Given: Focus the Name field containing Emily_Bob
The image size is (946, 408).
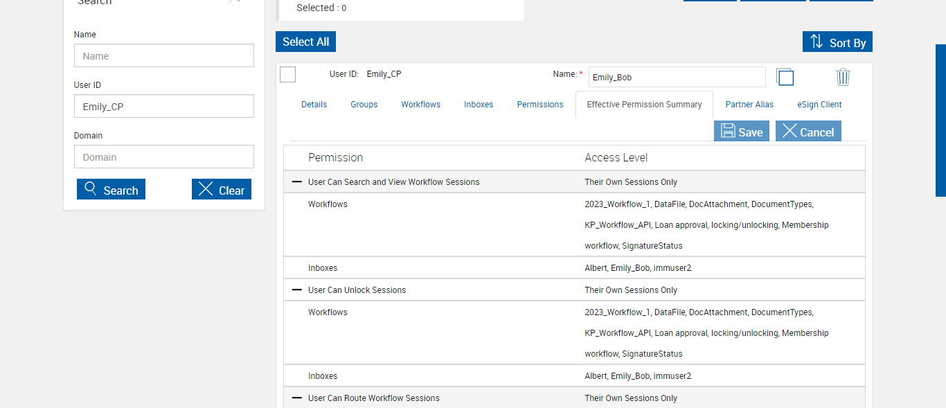Looking at the screenshot, I should (677, 77).
